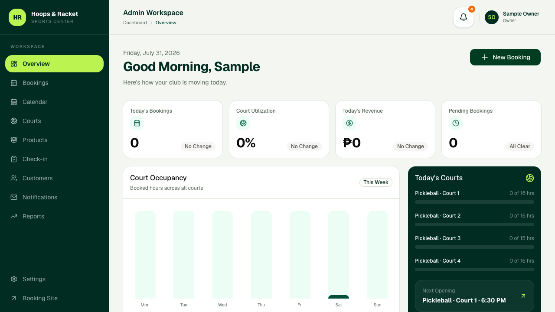Open Calendar from the sidebar
Image resolution: width=555 pixels, height=312 pixels.
coord(54,102)
